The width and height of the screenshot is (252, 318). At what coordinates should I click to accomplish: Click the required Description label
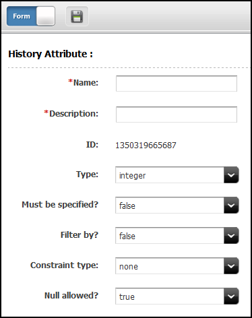coord(71,113)
